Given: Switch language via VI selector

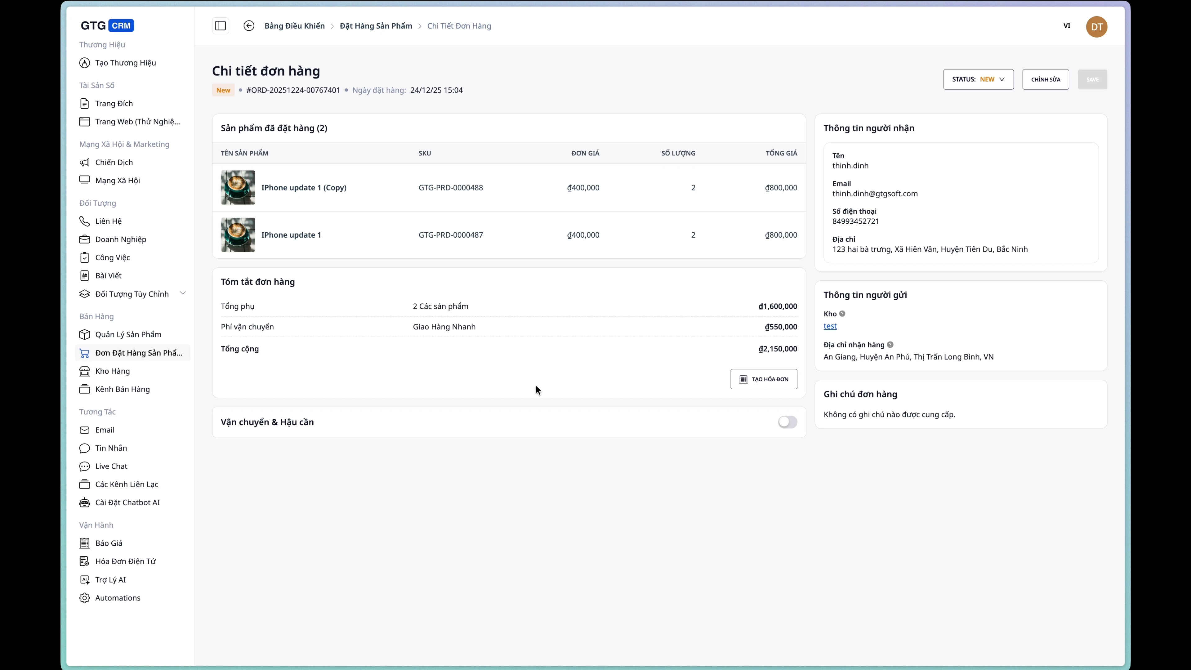Looking at the screenshot, I should pos(1067,26).
